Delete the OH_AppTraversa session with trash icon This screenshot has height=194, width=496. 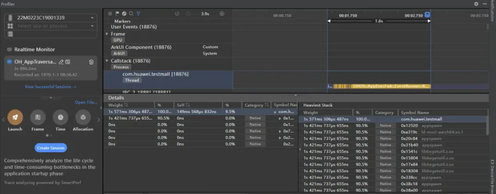pyautogui.click(x=91, y=62)
